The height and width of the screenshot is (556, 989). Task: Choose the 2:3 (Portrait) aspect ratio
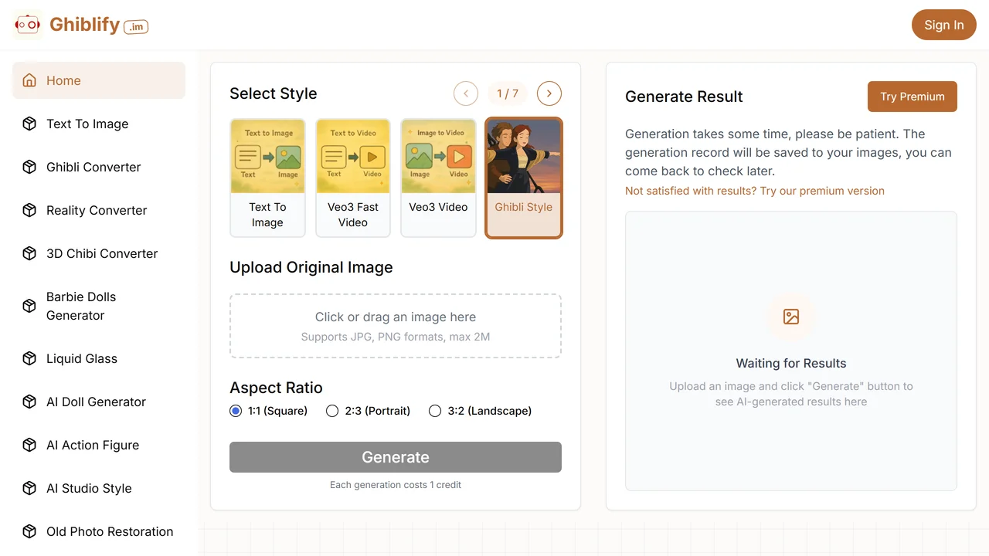(332, 411)
